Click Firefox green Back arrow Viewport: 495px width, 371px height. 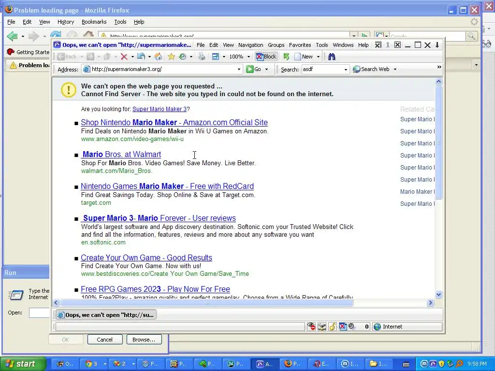pyautogui.click(x=12, y=36)
